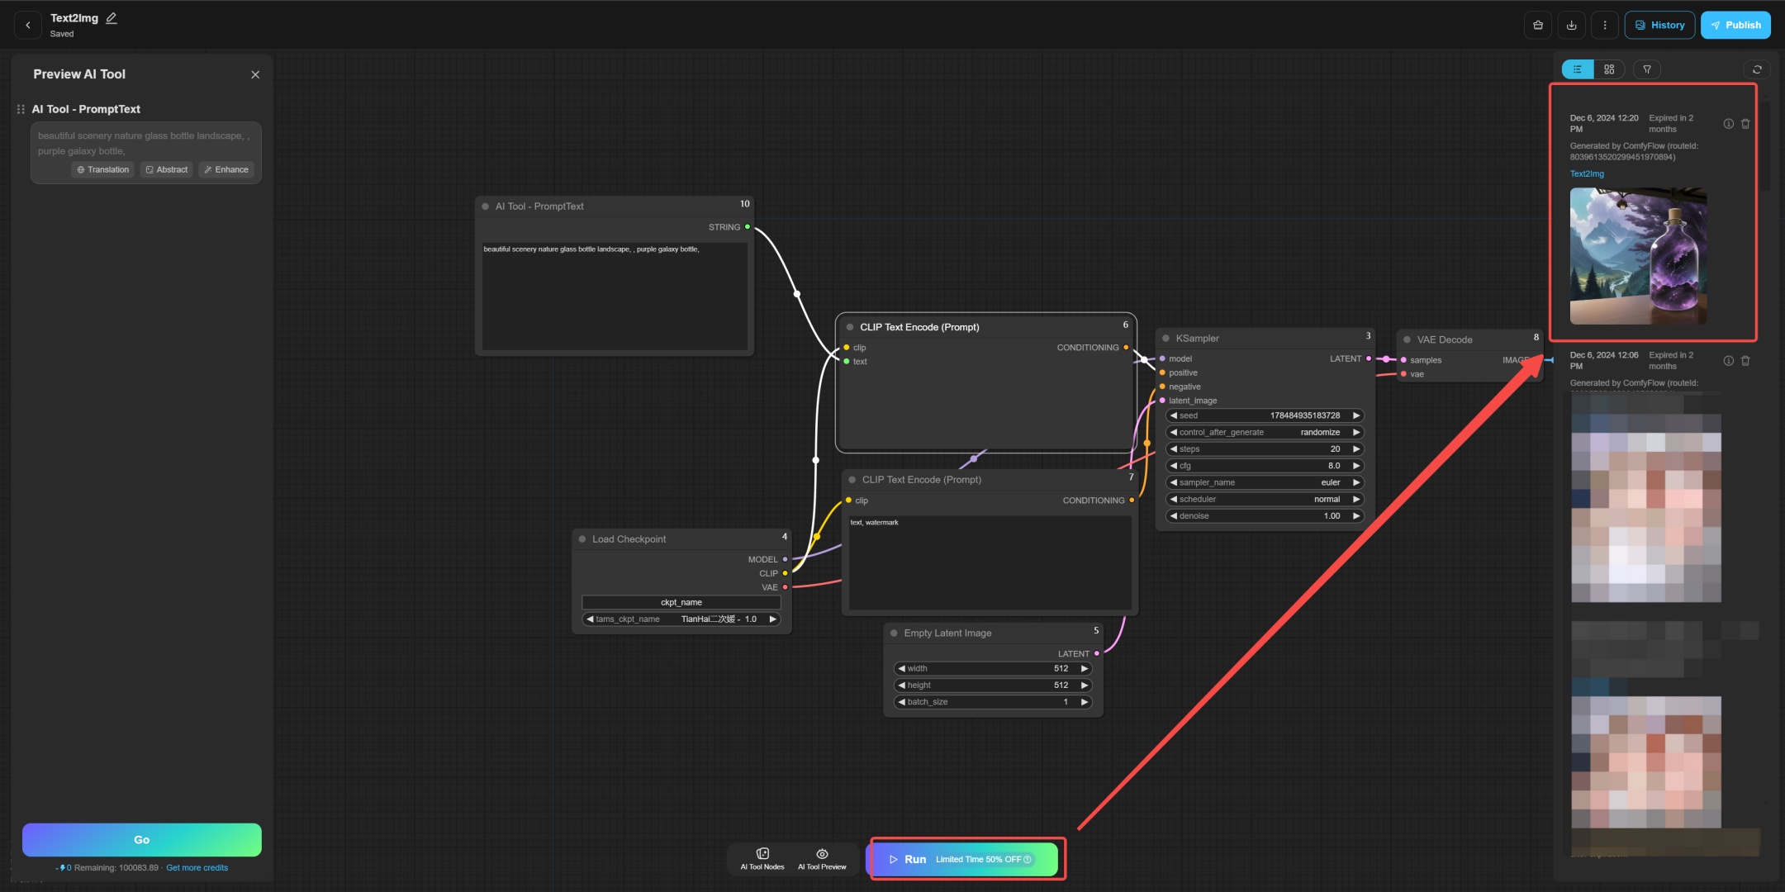Increase the steps value with right arrow
Viewport: 1785px width, 892px height.
point(1355,449)
